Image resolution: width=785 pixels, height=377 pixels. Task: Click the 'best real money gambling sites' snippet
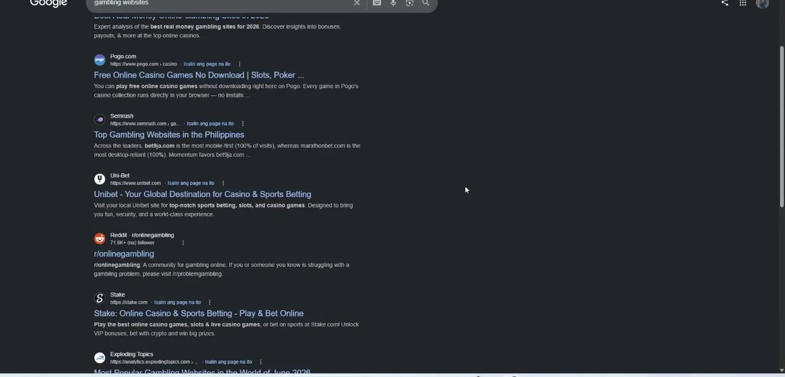pos(217,31)
